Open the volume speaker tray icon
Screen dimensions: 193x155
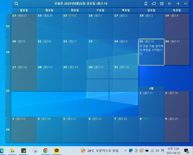[x=157, y=151]
